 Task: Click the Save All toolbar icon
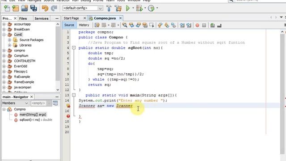34,8
